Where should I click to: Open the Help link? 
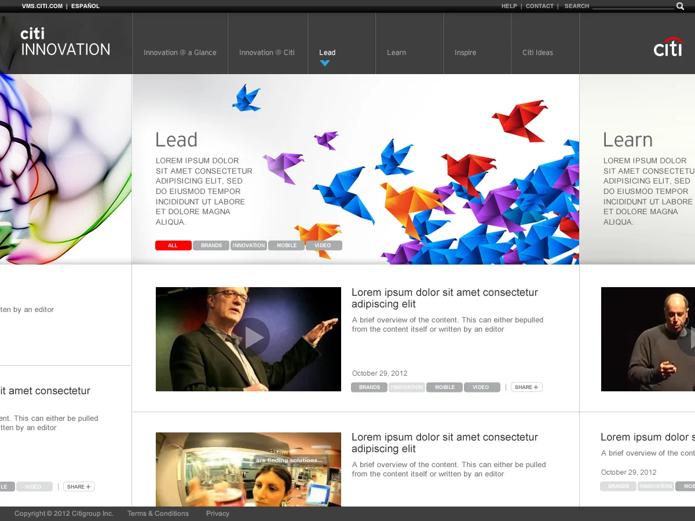coord(509,6)
